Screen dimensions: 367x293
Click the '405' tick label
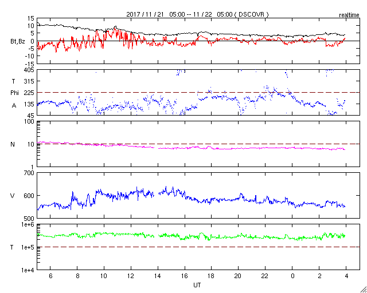(29, 70)
